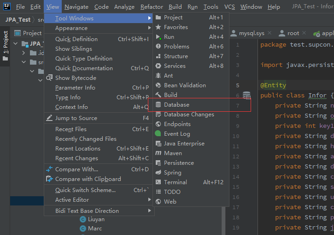The width and height of the screenshot is (334, 235).
Task: Open Favorites from Tool Windows submenu
Action: pyautogui.click(x=191, y=27)
